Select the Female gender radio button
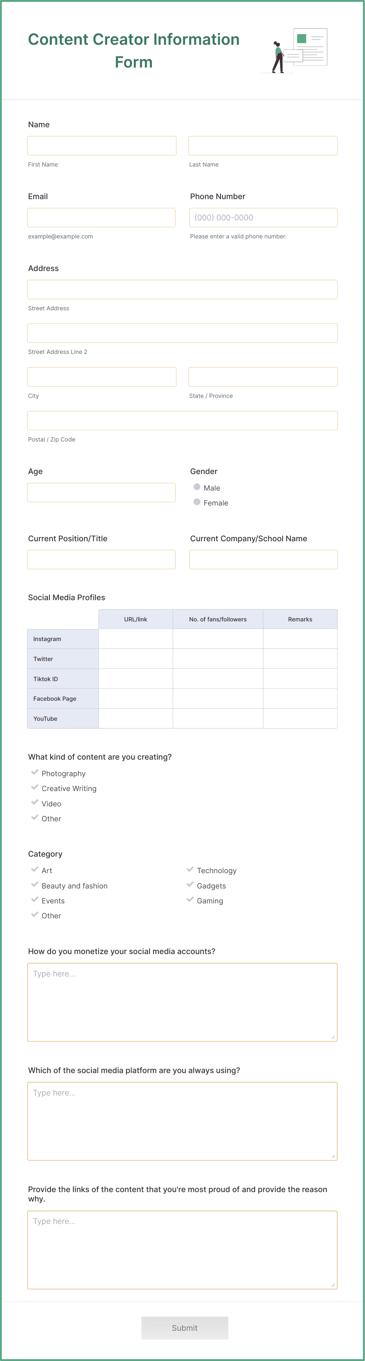 coord(197,502)
